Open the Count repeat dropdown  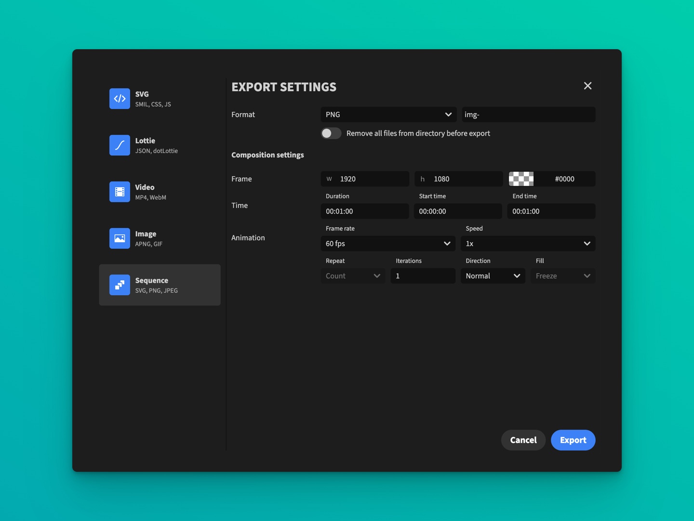[353, 276]
